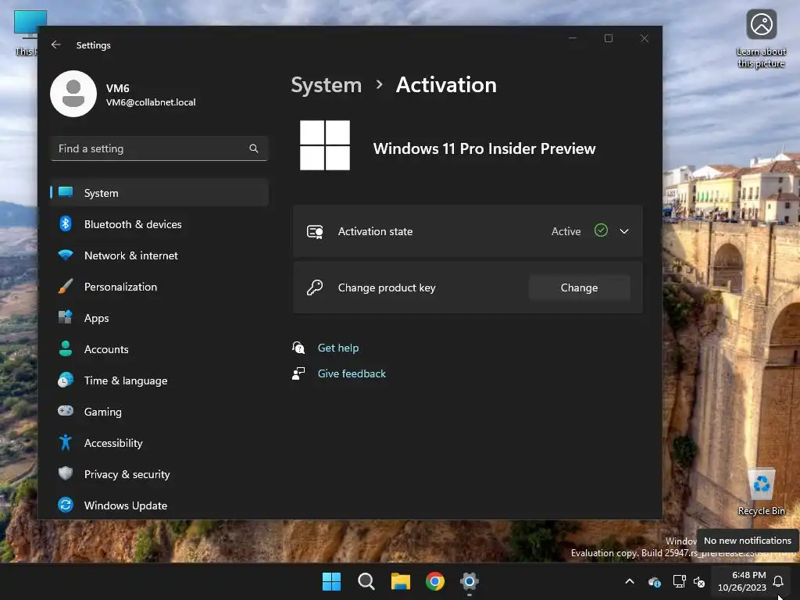Click the Activation state certificate icon
Viewport: 800px width, 600px height.
315,231
